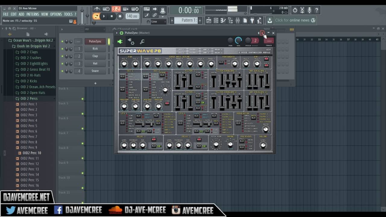
Task: Open the plugin wrench settings in PulseZync
Action: (x=142, y=42)
